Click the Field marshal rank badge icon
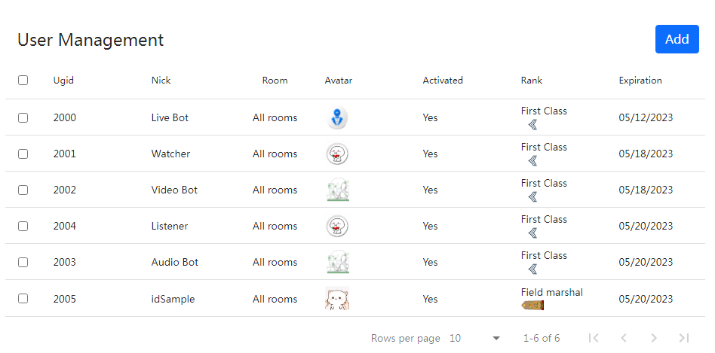This screenshot has width=715, height=353. coord(532,305)
